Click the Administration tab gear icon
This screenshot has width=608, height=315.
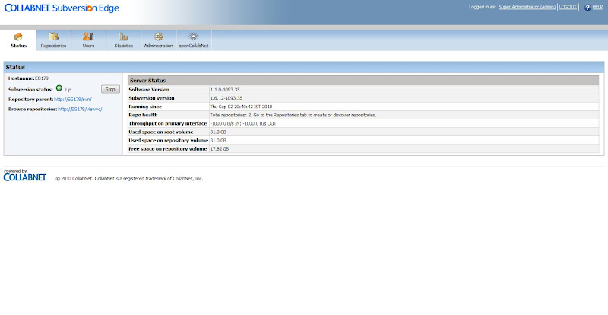(158, 37)
